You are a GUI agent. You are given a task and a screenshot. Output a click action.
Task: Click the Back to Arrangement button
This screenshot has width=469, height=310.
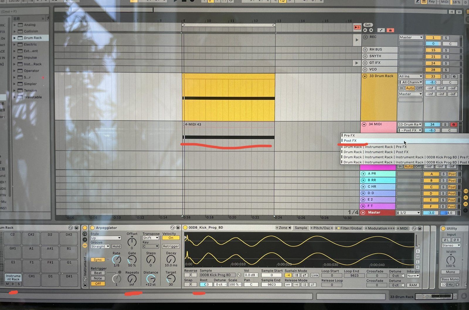point(357,27)
